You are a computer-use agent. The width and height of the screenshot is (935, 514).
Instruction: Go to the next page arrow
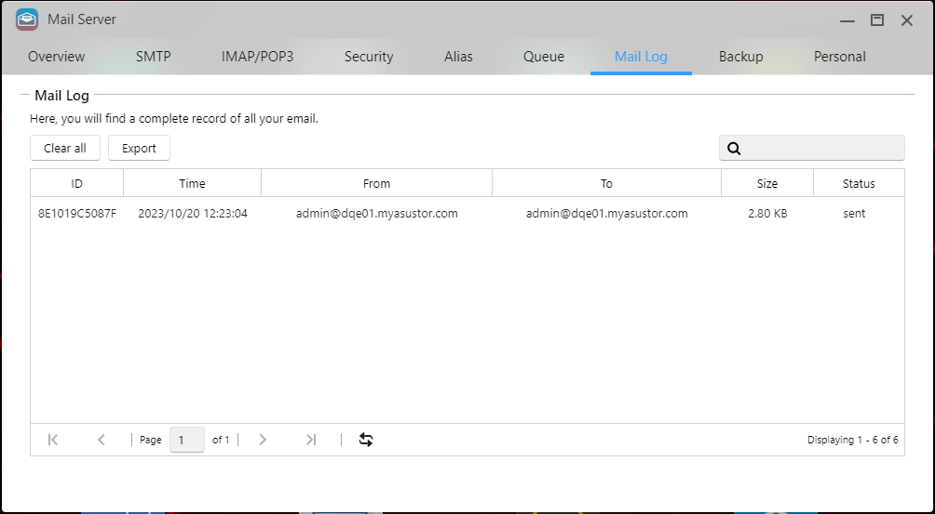pos(263,440)
